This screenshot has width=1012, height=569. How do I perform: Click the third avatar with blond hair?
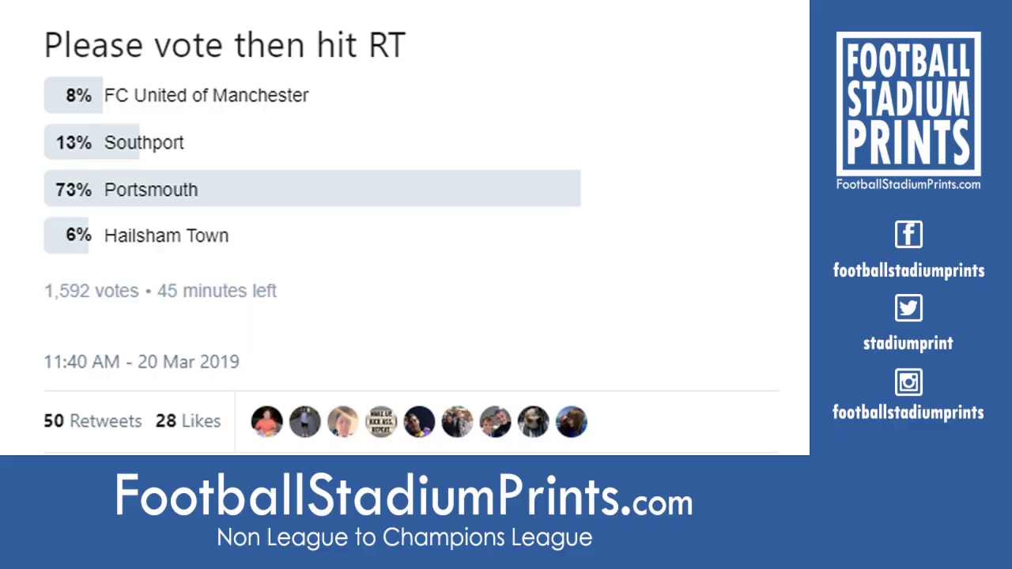click(343, 422)
